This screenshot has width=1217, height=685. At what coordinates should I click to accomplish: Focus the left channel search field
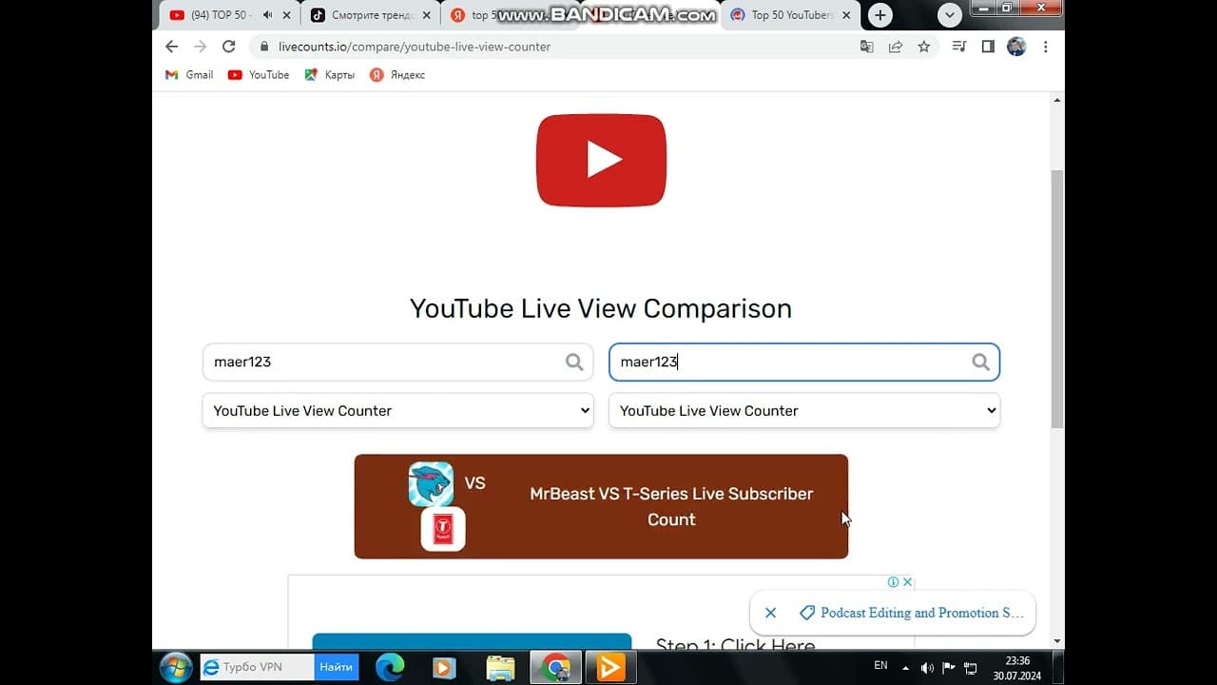click(x=397, y=362)
